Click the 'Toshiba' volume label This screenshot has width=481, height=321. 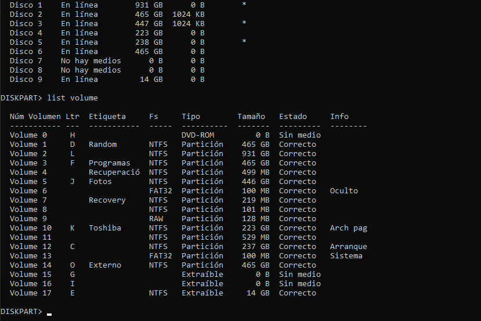pyautogui.click(x=104, y=228)
